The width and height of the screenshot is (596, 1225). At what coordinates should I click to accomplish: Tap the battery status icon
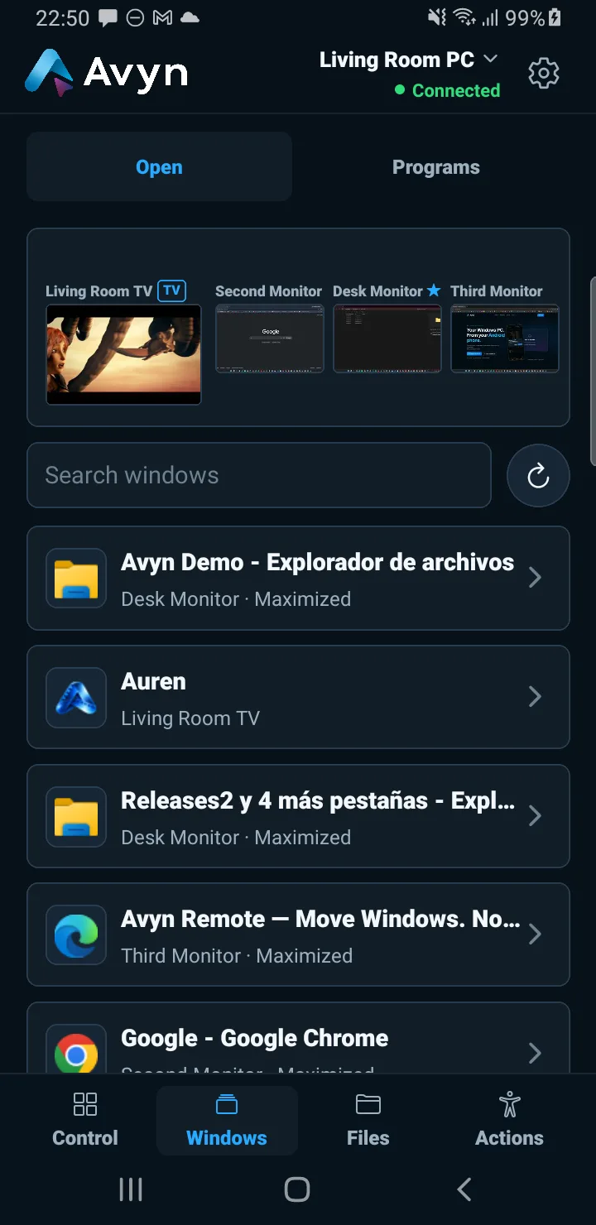click(x=555, y=17)
